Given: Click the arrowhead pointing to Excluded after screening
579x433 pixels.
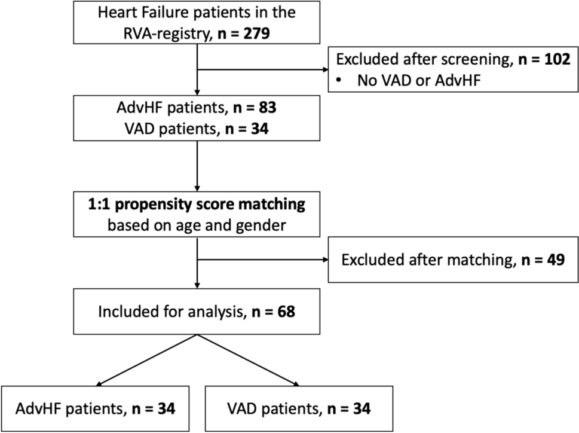Looking at the screenshot, I should (x=323, y=69).
